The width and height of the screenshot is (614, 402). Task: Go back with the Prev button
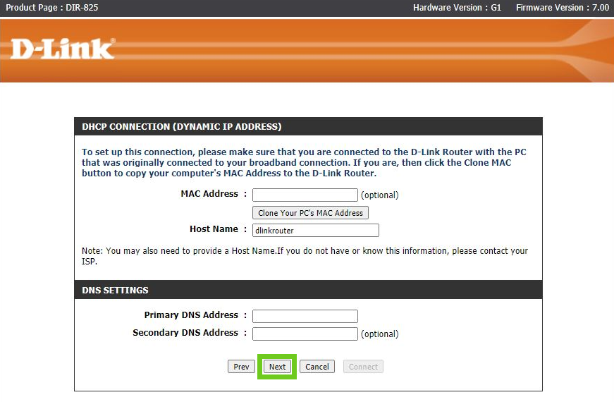click(241, 367)
